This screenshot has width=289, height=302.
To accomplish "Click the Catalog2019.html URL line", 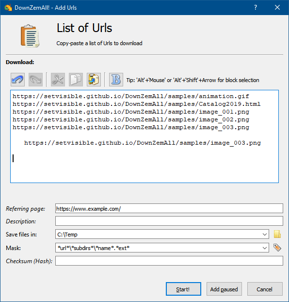I will pyautogui.click(x=136, y=104).
